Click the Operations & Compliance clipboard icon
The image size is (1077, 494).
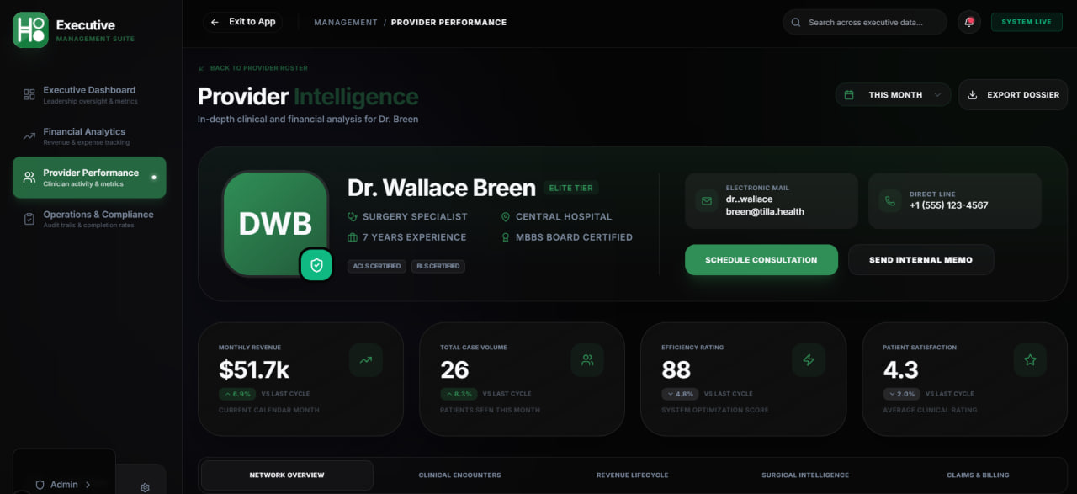pyautogui.click(x=29, y=219)
